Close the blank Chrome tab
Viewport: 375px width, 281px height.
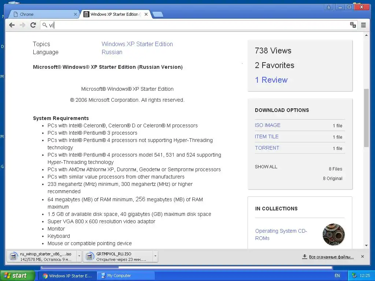[75, 14]
